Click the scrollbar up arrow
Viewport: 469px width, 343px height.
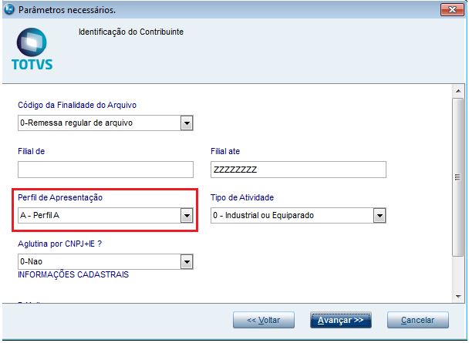tap(458, 91)
